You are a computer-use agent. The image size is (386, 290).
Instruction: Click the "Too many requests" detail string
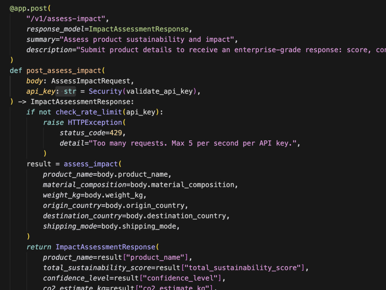point(193,143)
